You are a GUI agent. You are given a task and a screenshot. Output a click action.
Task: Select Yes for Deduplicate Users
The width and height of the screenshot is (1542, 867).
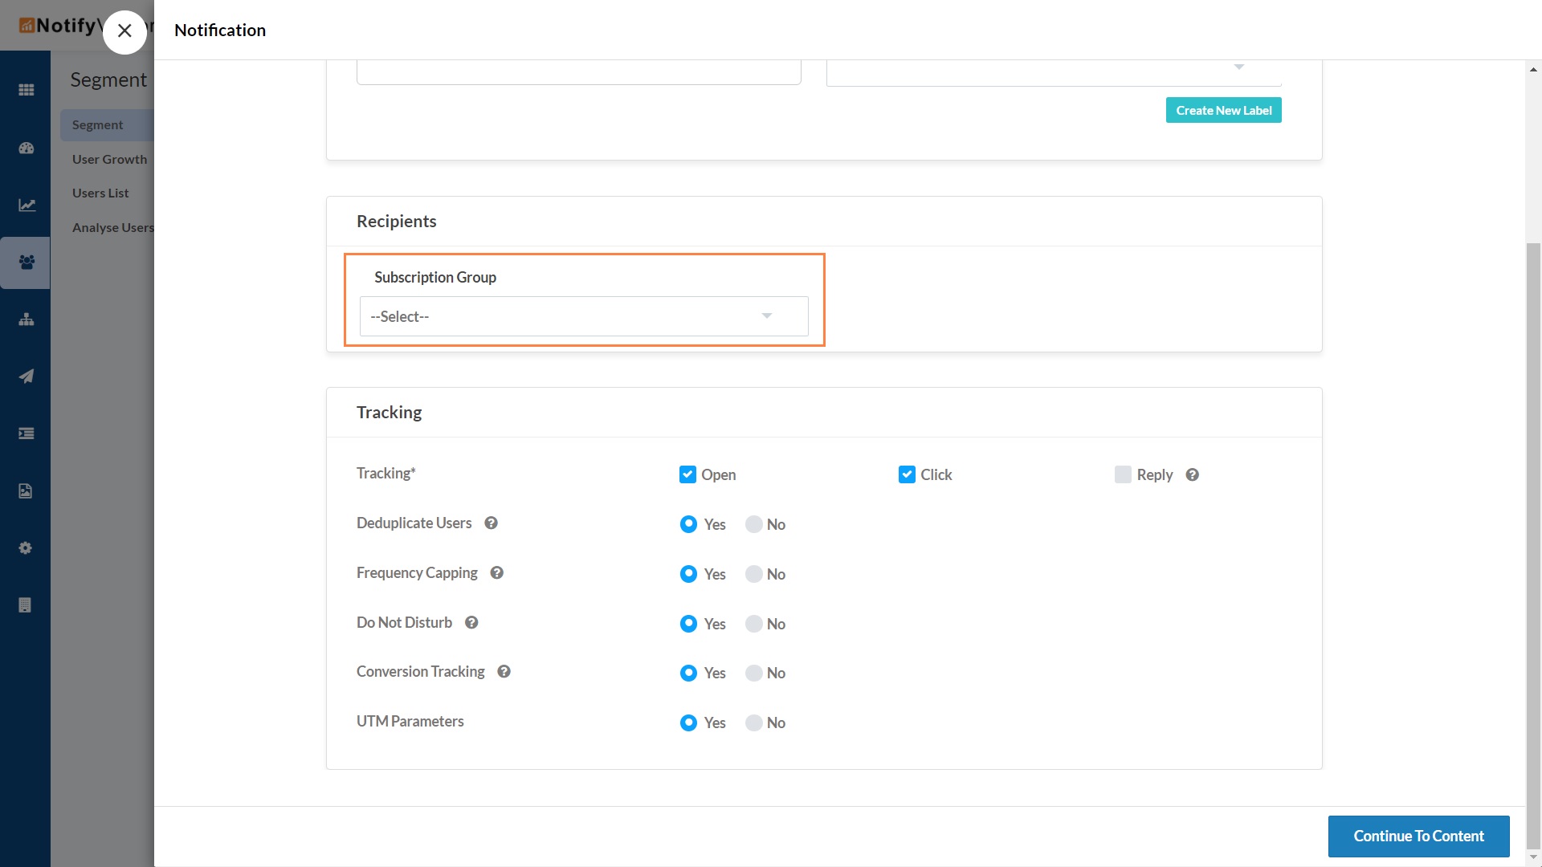688,524
